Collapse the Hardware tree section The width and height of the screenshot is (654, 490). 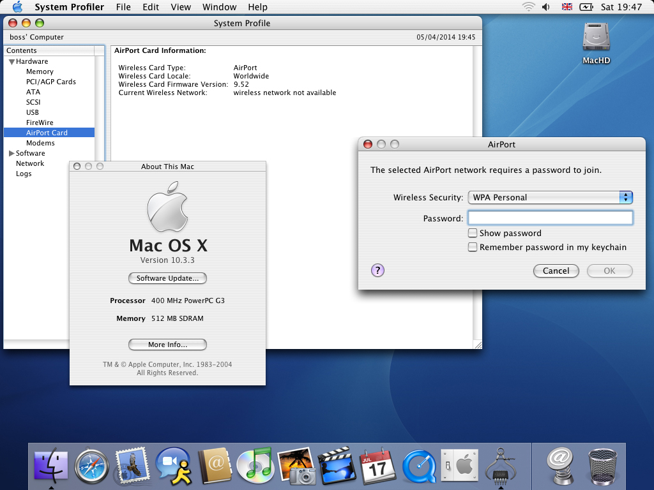[11, 62]
